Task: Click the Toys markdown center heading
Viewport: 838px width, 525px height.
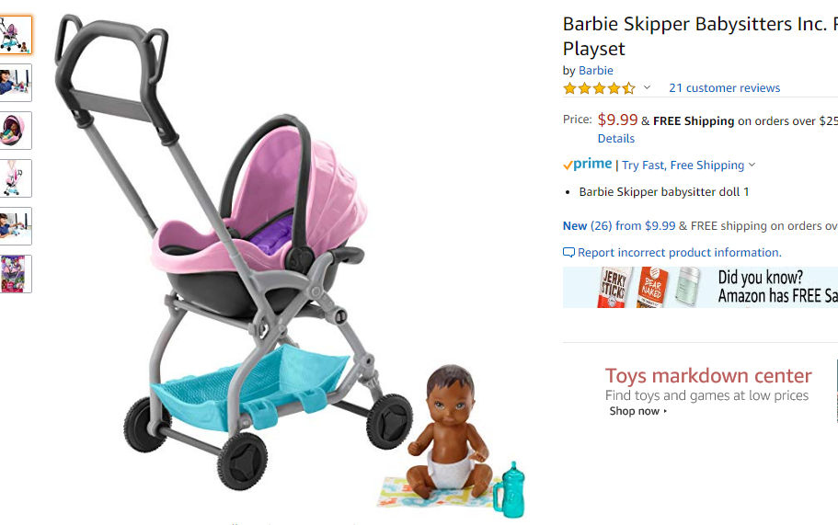Action: pyautogui.click(x=708, y=376)
